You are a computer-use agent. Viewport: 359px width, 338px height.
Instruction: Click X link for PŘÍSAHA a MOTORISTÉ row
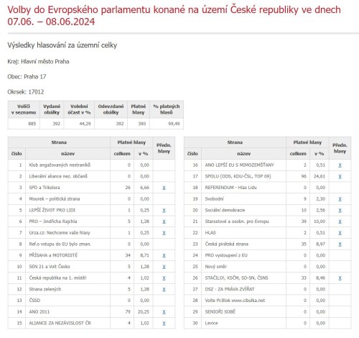pyautogui.click(x=164, y=255)
